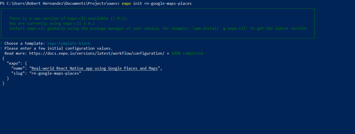Click the "Choose a template:" prompt label
Screen dimensions: 355x134
point(25,43)
